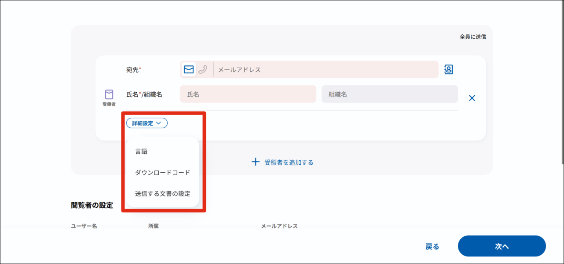Click the 受領者 role icon

[109, 94]
